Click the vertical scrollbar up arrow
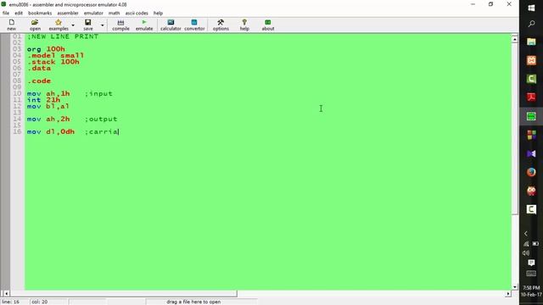Screen dimensions: 543x305 point(515,40)
